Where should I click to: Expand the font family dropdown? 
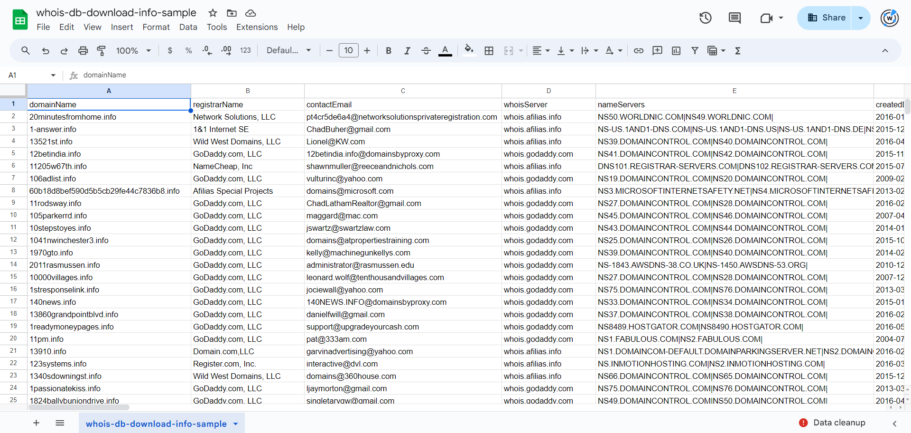288,51
